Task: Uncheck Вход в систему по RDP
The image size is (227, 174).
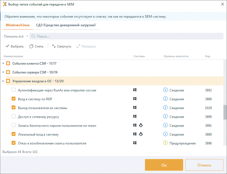Action: [14, 99]
